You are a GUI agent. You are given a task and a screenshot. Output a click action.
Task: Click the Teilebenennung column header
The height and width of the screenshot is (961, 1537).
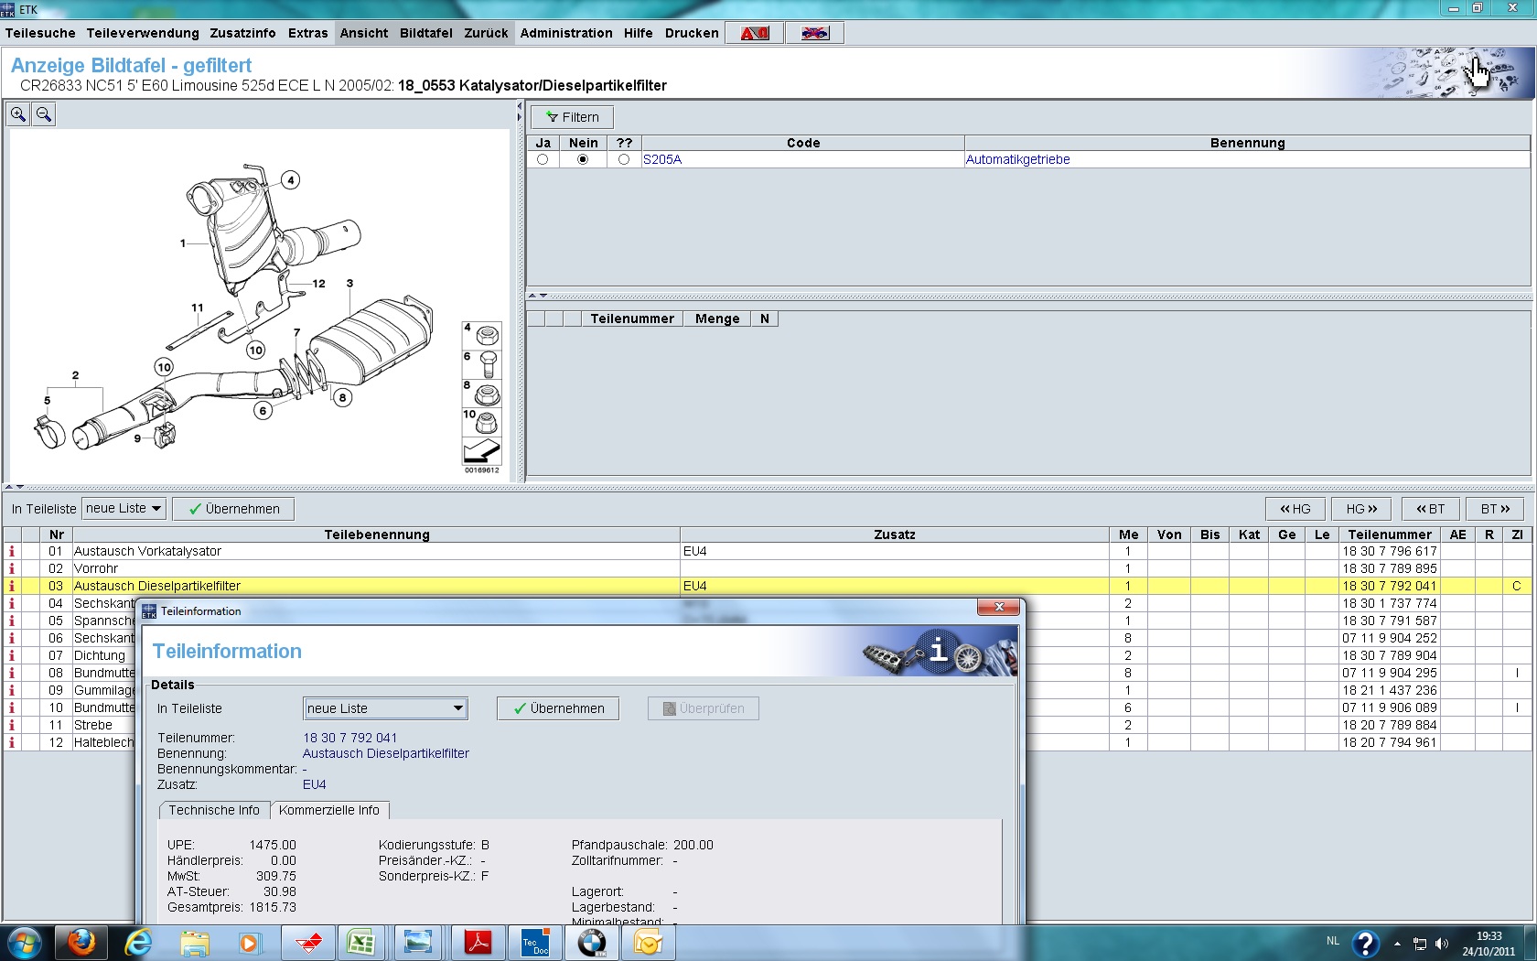[x=377, y=534]
